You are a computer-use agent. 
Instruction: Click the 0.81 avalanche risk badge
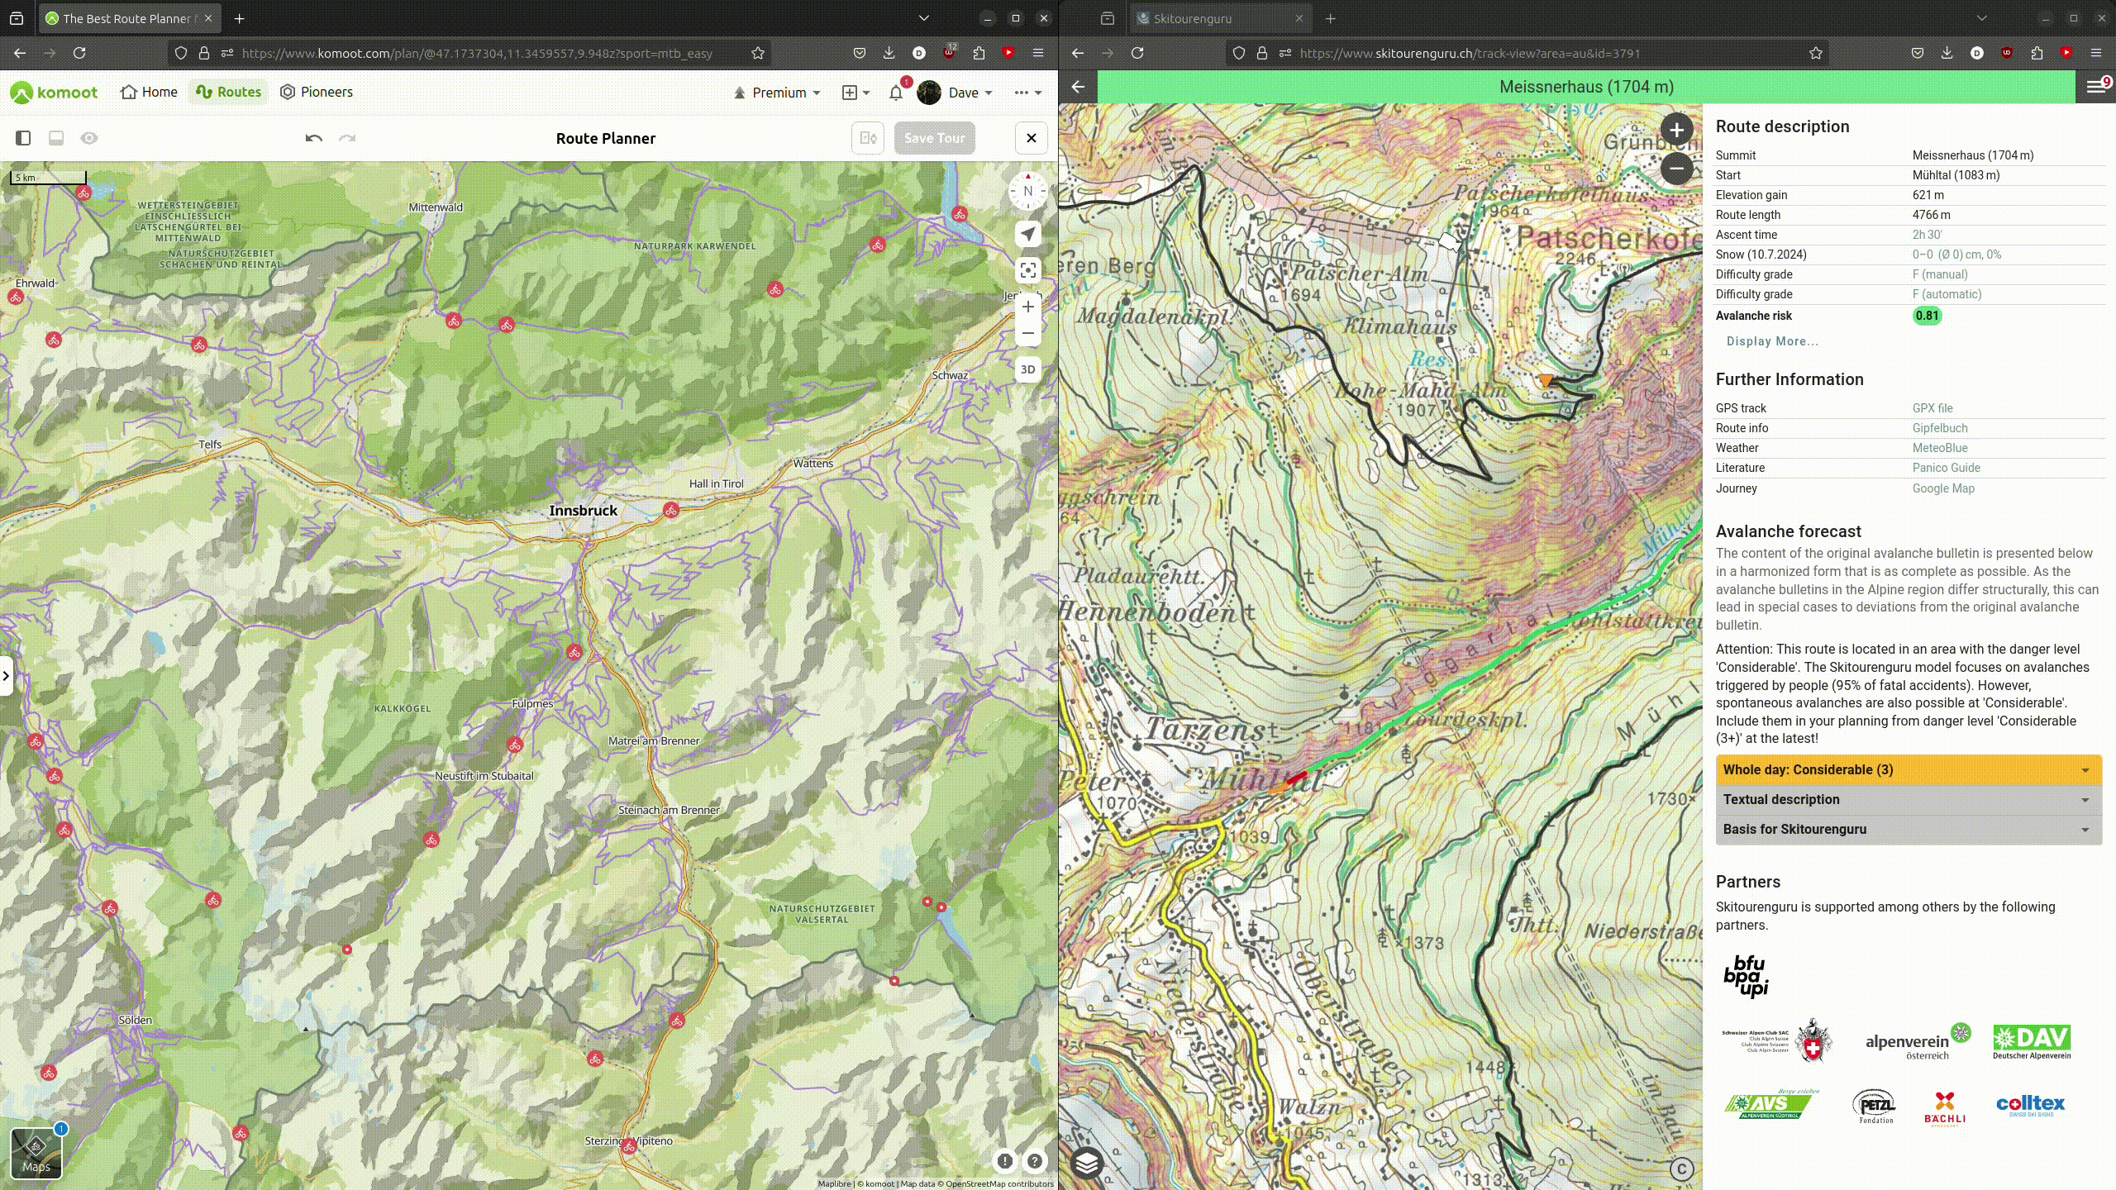[x=1927, y=316]
